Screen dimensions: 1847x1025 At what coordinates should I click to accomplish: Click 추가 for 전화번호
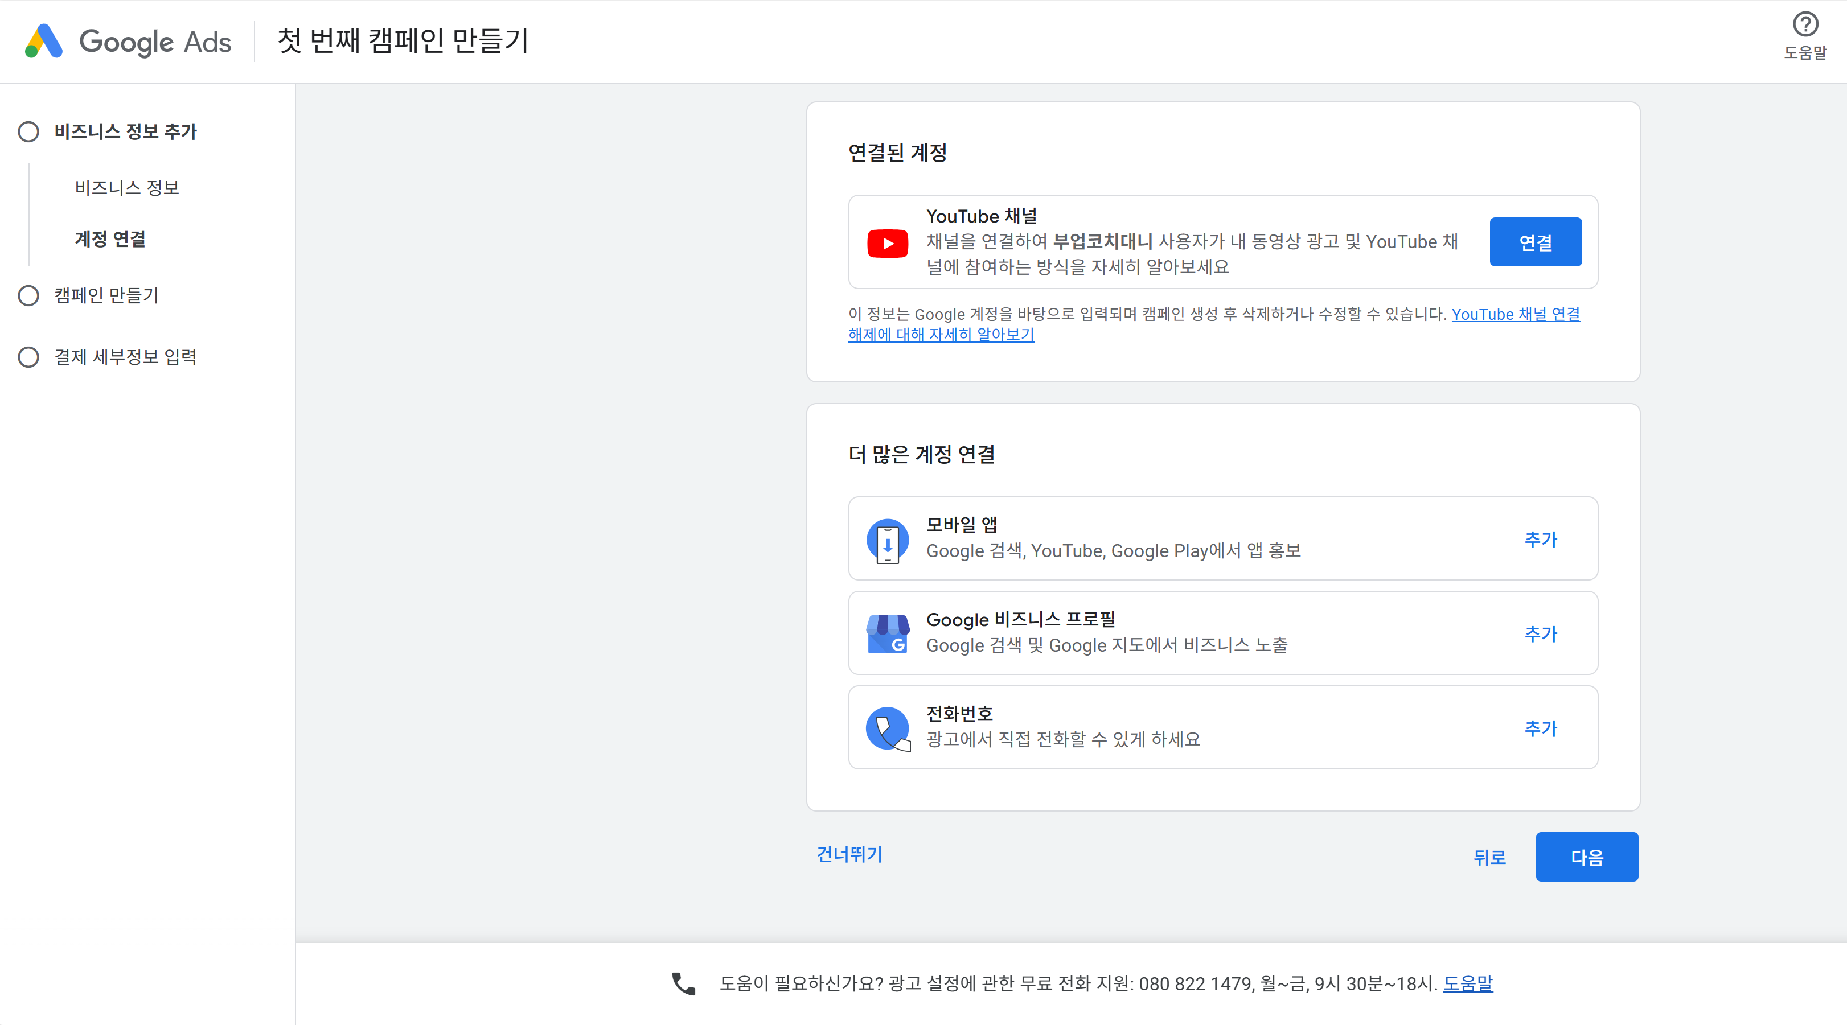coord(1541,728)
